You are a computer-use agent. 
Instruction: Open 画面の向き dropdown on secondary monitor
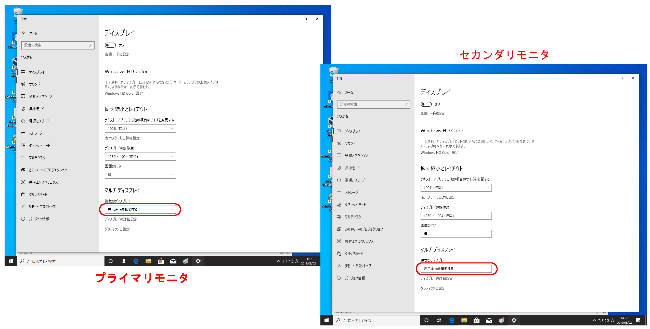[x=456, y=234]
